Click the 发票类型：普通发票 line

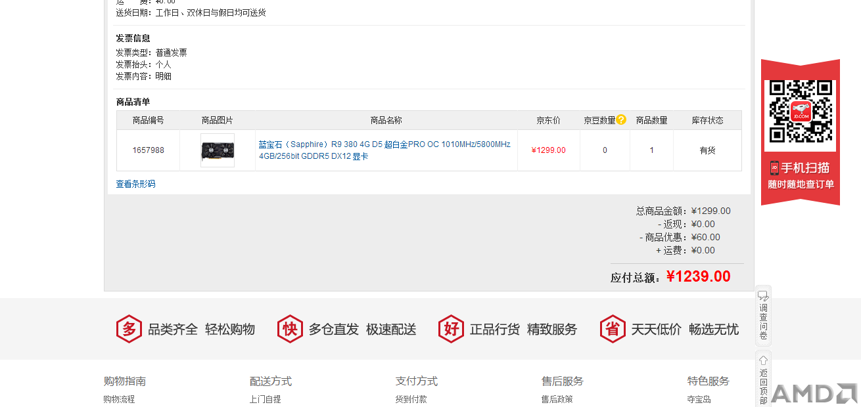click(x=151, y=53)
